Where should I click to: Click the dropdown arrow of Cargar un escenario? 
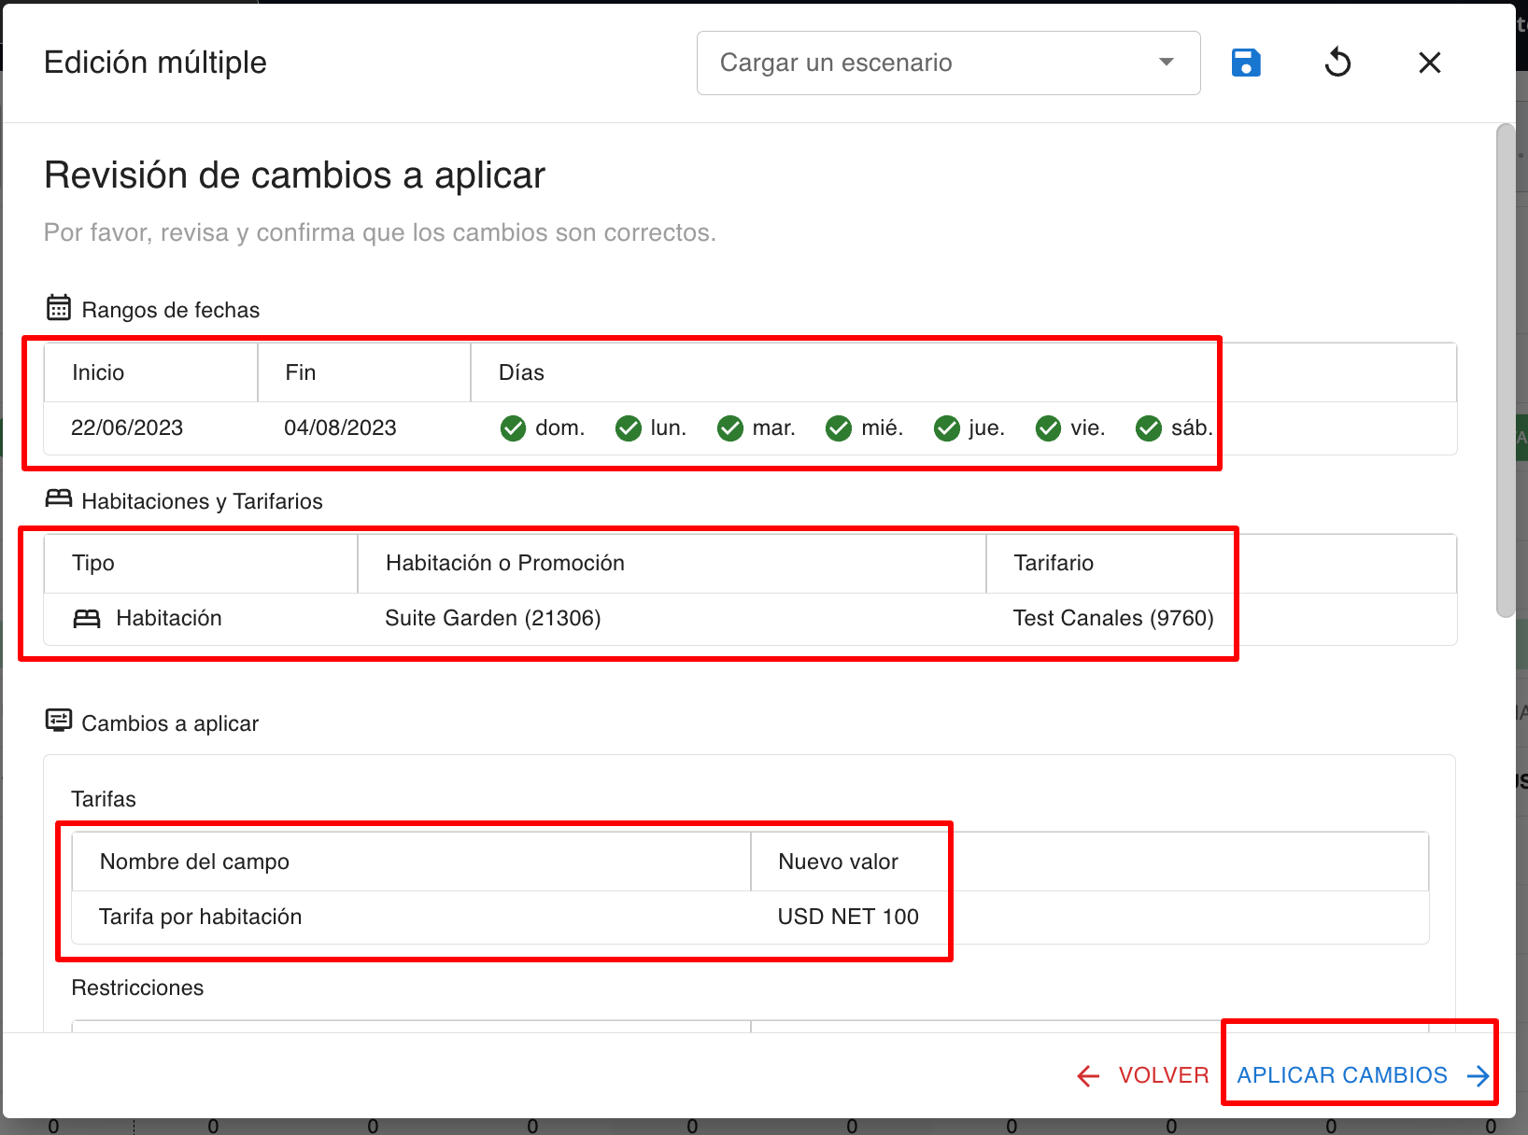point(1166,63)
